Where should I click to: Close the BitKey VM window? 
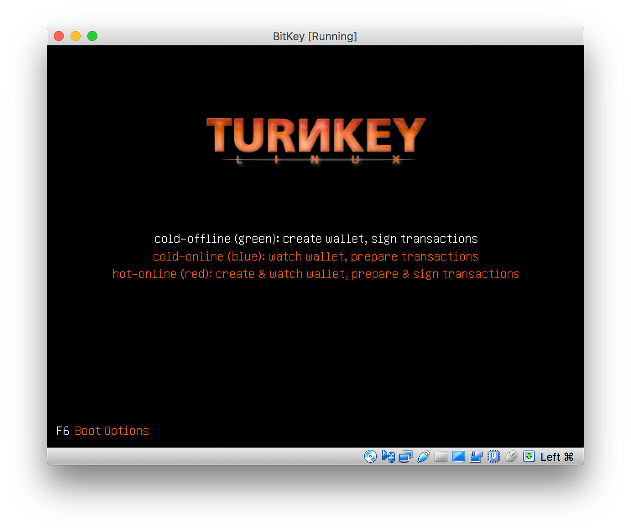coord(59,36)
